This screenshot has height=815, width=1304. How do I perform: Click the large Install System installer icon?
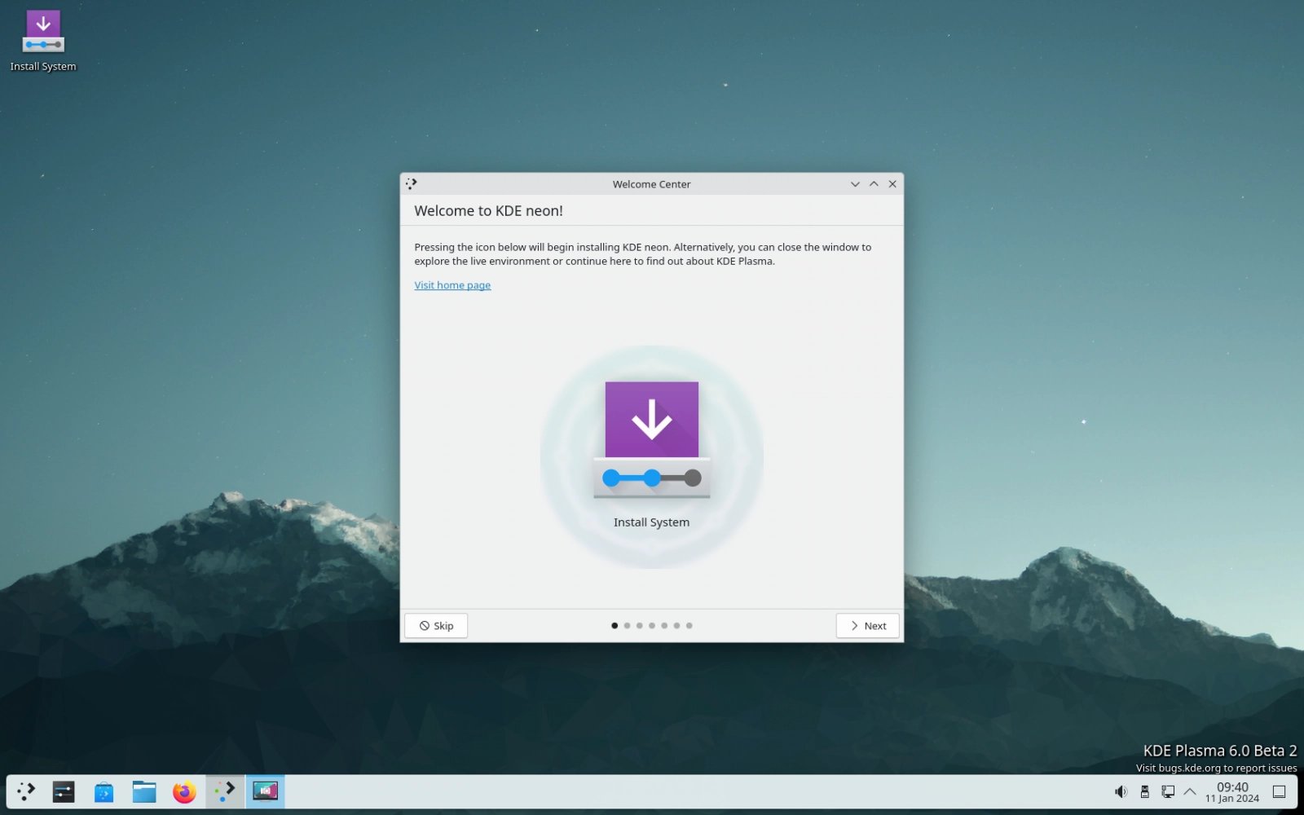pos(651,441)
